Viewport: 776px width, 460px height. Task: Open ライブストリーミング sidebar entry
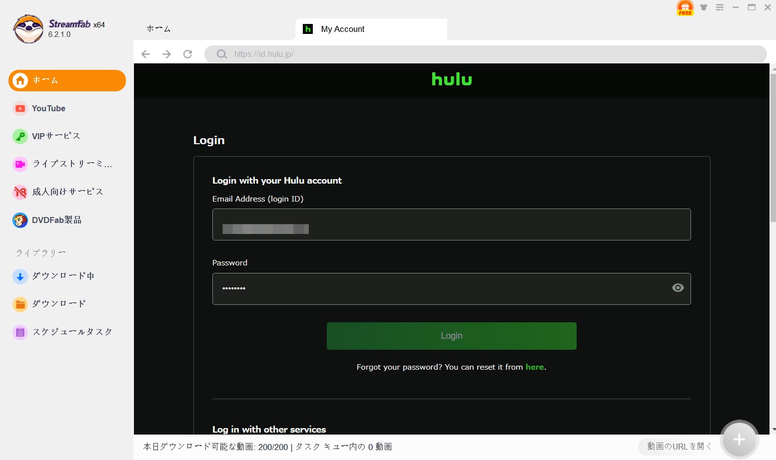tap(67, 164)
